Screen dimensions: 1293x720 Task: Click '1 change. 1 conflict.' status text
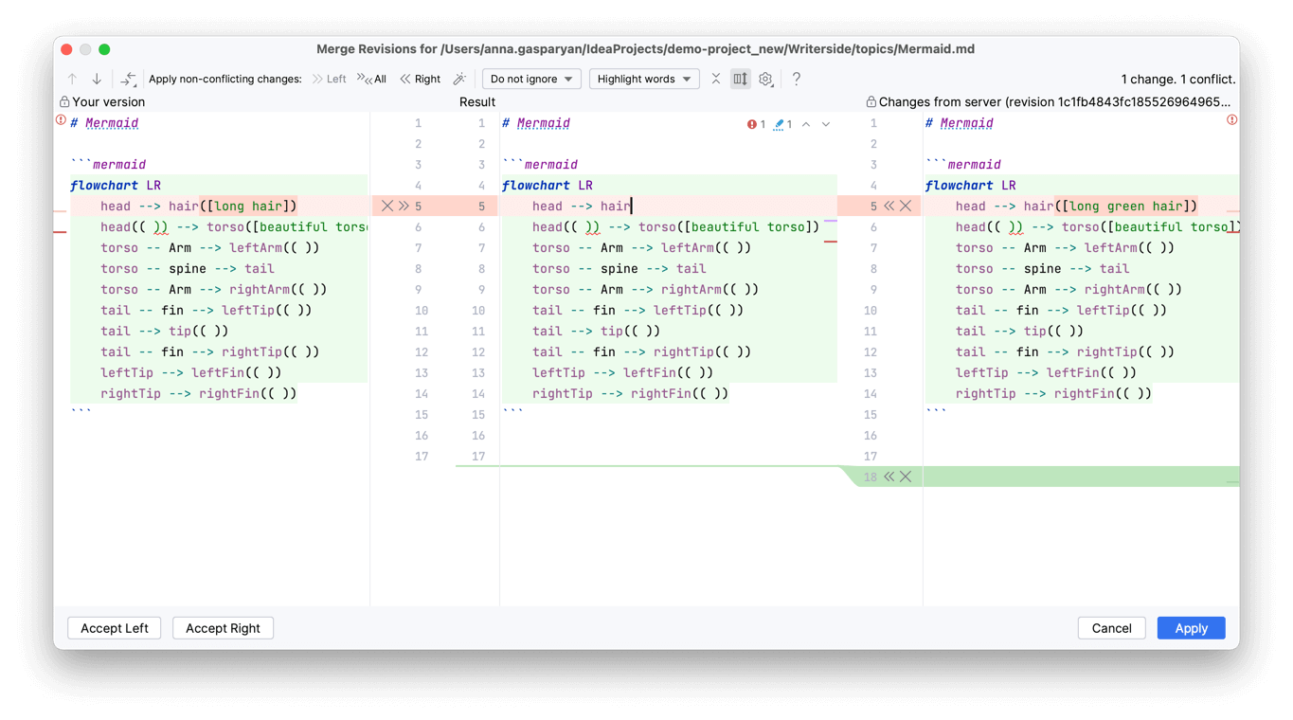1178,79
